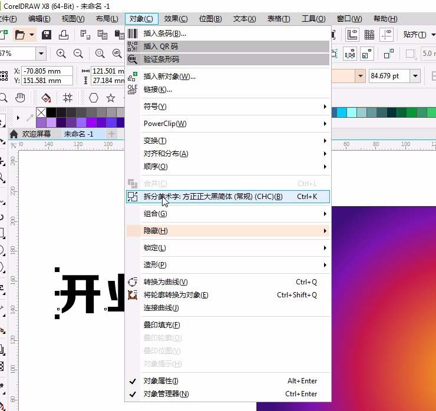This screenshot has width=436, height=411.
Task: Select the Smart fill bucket tool
Action: (x=46, y=98)
